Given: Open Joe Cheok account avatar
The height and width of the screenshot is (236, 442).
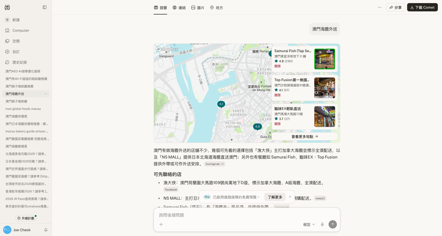Looking at the screenshot, I should [7, 230].
